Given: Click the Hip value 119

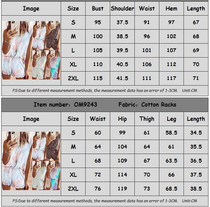Looking at the screenshot, I should [x=122, y=189].
